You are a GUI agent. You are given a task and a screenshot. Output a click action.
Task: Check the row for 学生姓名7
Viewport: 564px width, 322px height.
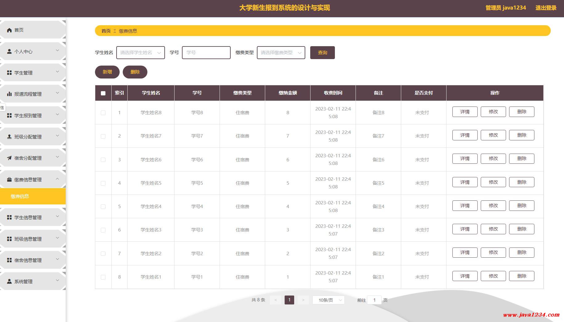103,136
